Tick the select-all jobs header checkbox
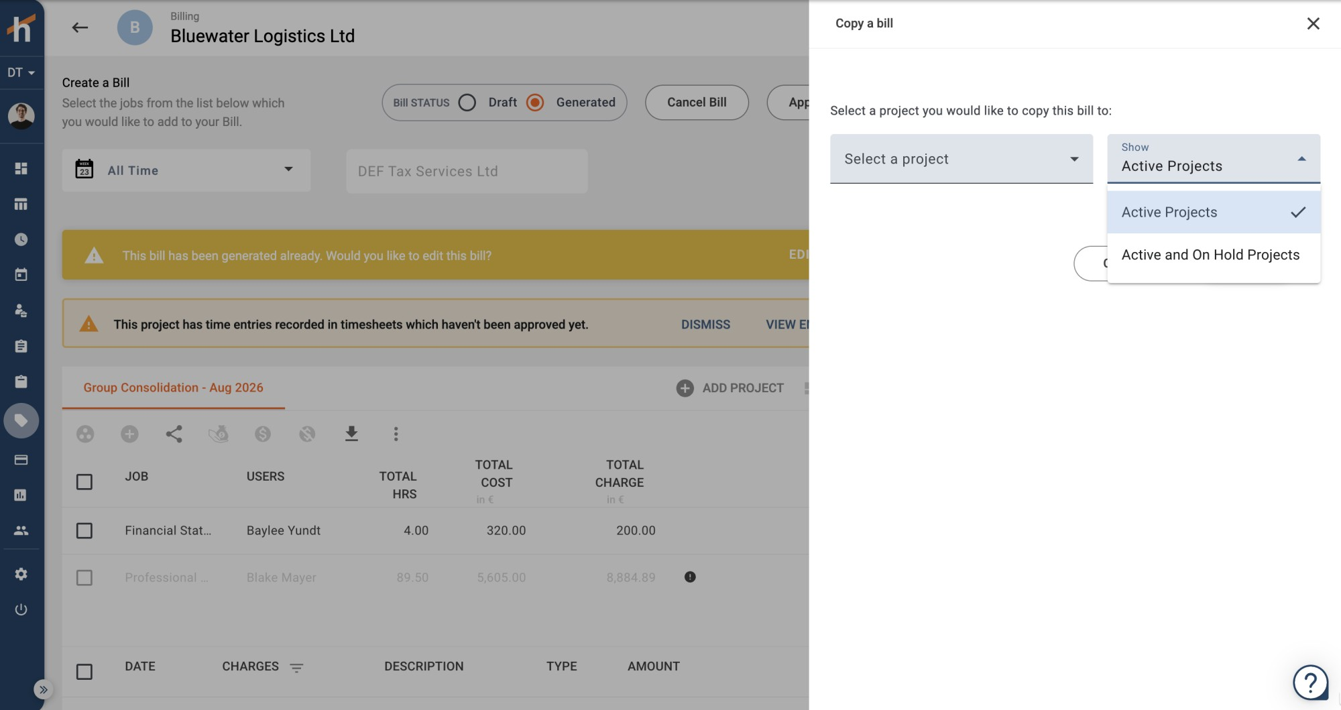This screenshot has height=710, width=1341. click(84, 482)
